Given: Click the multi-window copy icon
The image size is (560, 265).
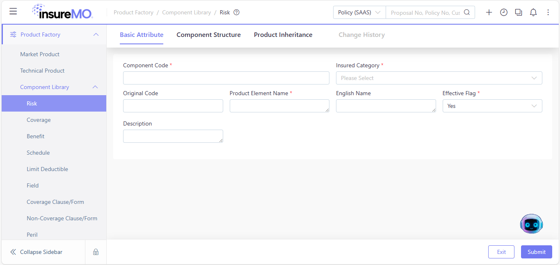Looking at the screenshot, I should tap(519, 12).
